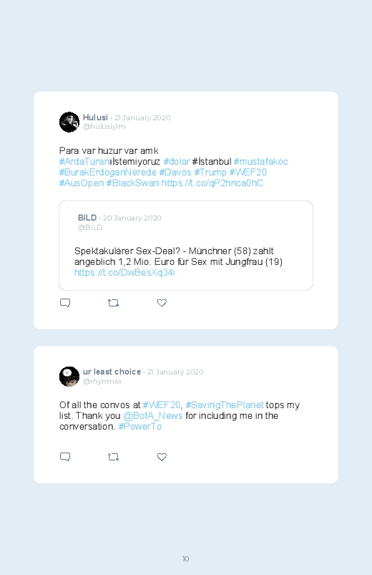The height and width of the screenshot is (575, 372).
Task: Open Hulusi's profile avatar
Action: point(69,122)
